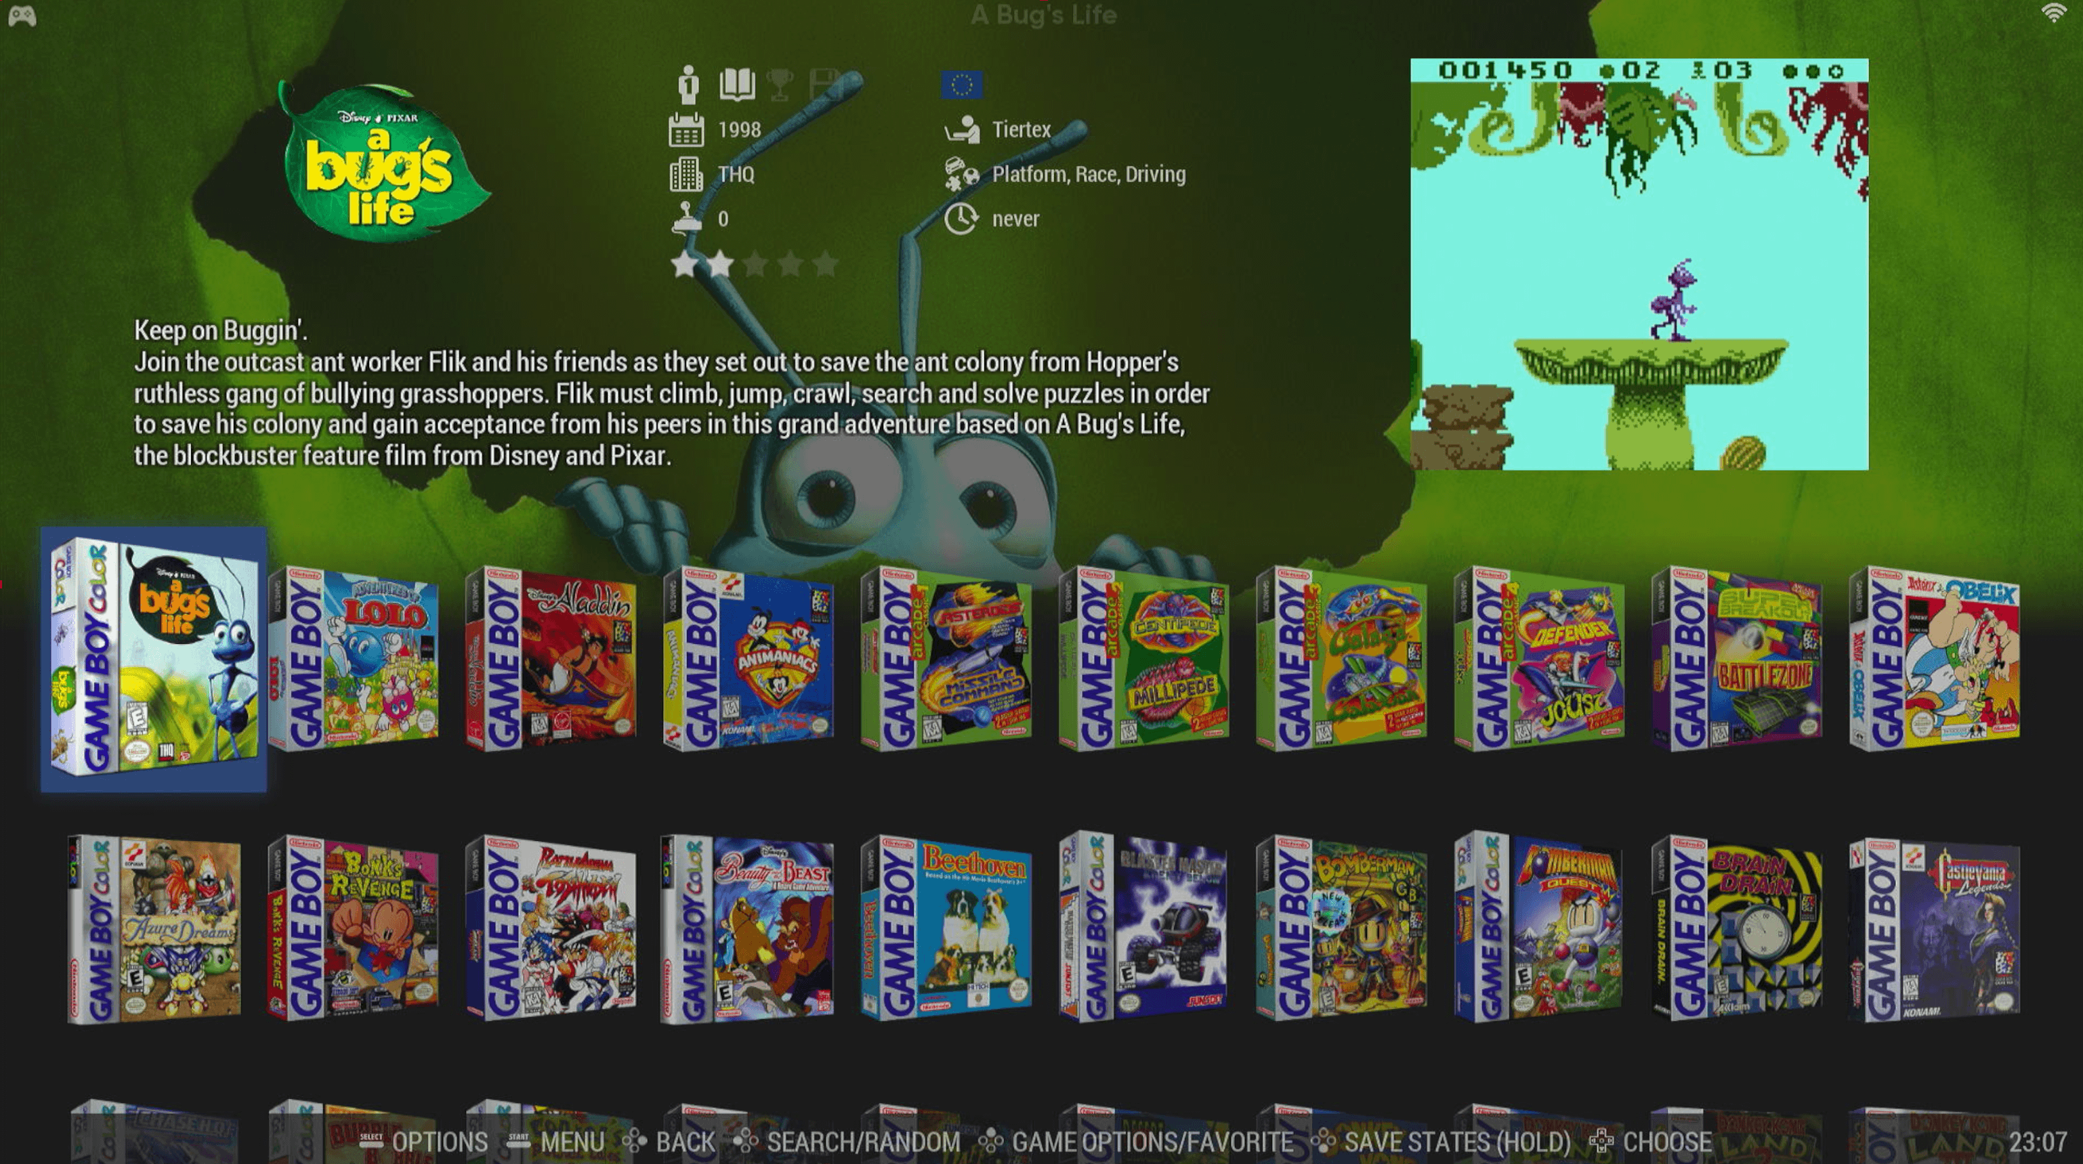Select the Centipede Millipede box art
The width and height of the screenshot is (2083, 1164).
1143,659
